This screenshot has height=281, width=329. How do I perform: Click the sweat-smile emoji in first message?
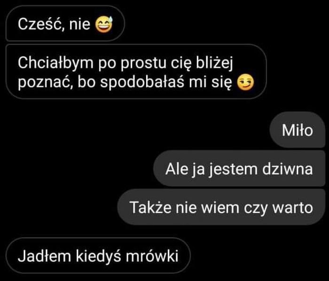(104, 24)
